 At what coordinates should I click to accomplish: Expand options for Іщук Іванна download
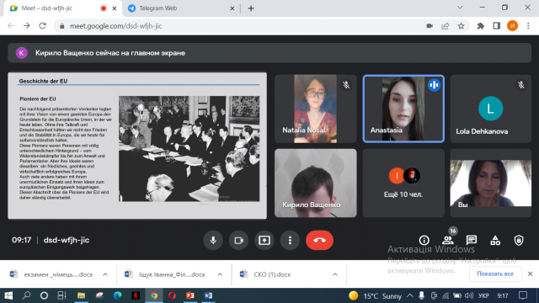(220, 274)
